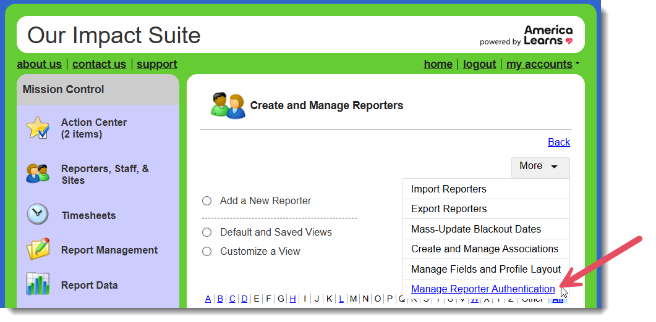This screenshot has height=322, width=656.
Task: Click the Reporters, Staff, & Sites people icon
Action: [38, 174]
